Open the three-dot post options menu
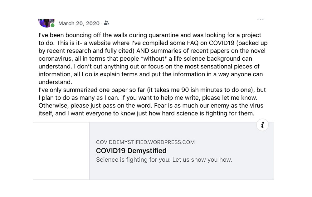This screenshot has height=197, width=312. click(260, 19)
